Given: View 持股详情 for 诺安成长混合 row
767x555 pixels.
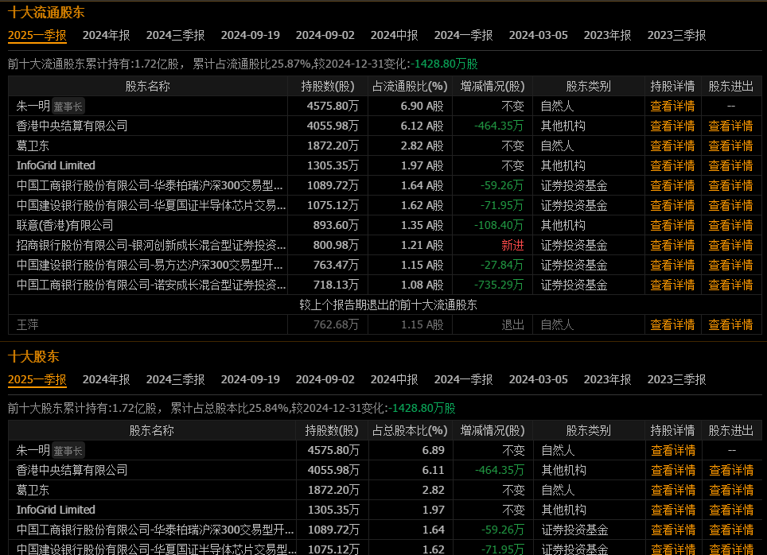Looking at the screenshot, I should (672, 285).
